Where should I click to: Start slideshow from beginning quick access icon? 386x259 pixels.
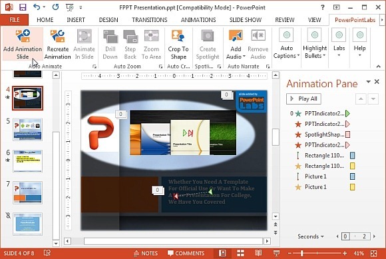(70, 7)
